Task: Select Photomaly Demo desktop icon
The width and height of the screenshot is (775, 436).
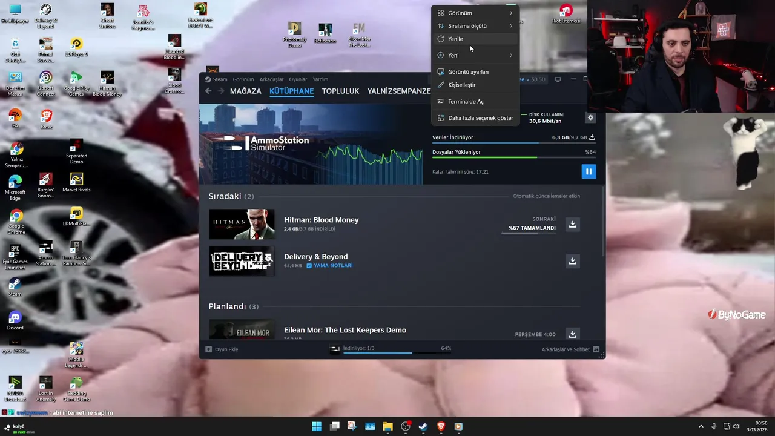Action: tap(294, 35)
